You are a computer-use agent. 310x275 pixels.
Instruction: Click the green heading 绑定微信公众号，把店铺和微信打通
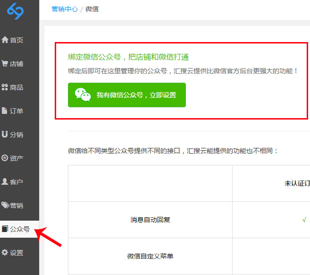[128, 57]
